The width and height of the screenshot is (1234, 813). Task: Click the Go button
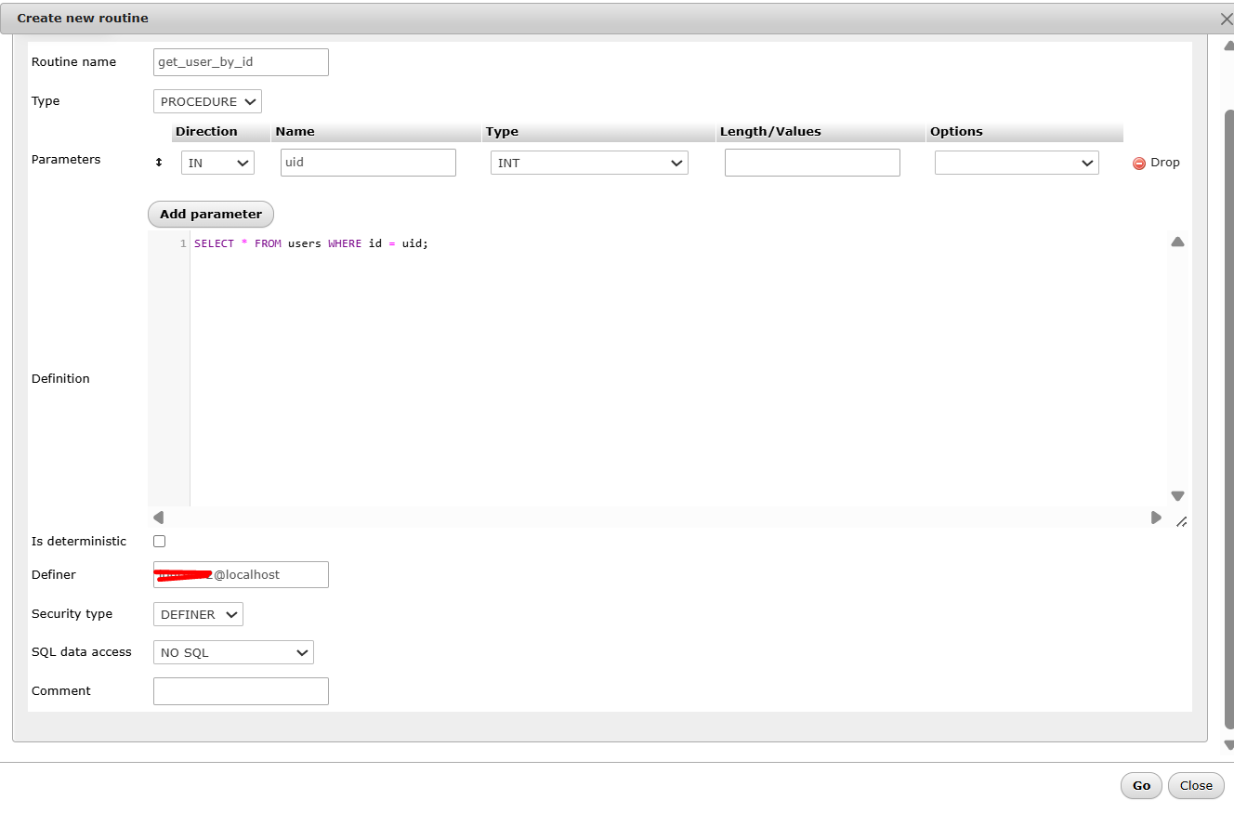point(1141,785)
